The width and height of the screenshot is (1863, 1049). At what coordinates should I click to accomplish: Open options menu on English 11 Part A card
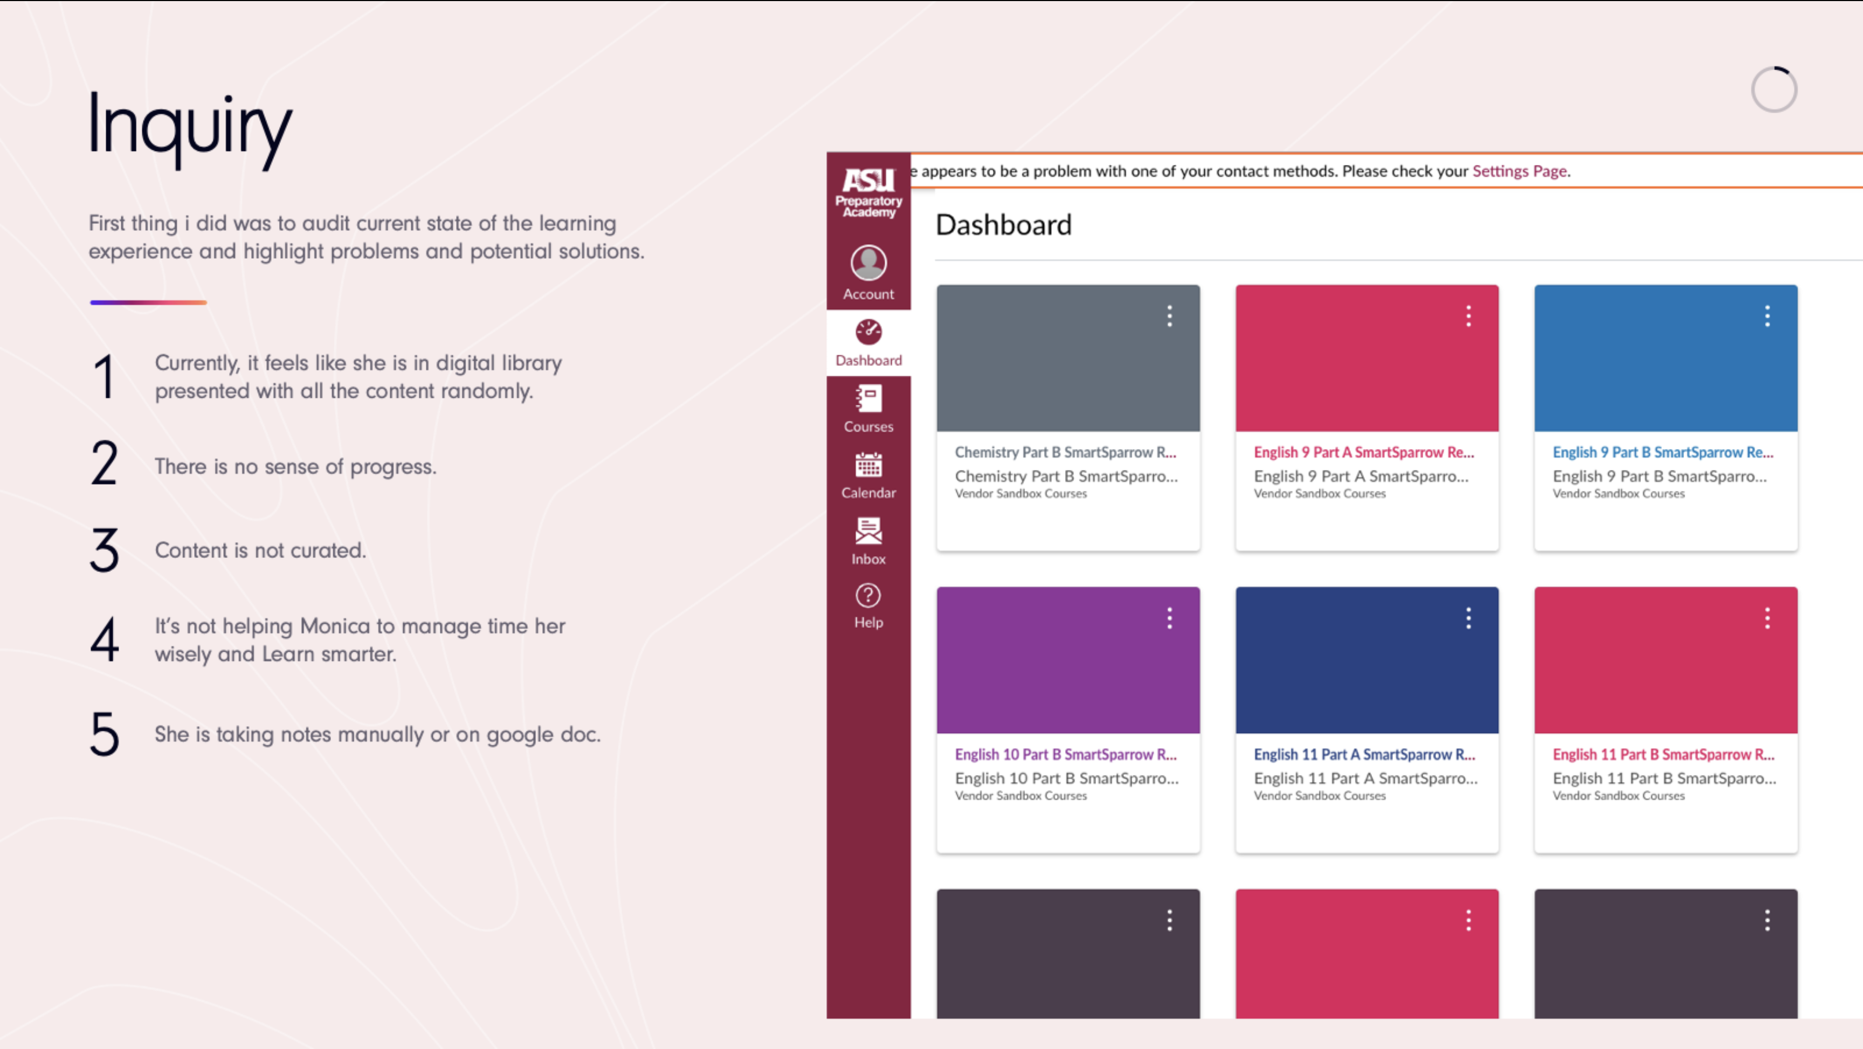[x=1468, y=618]
